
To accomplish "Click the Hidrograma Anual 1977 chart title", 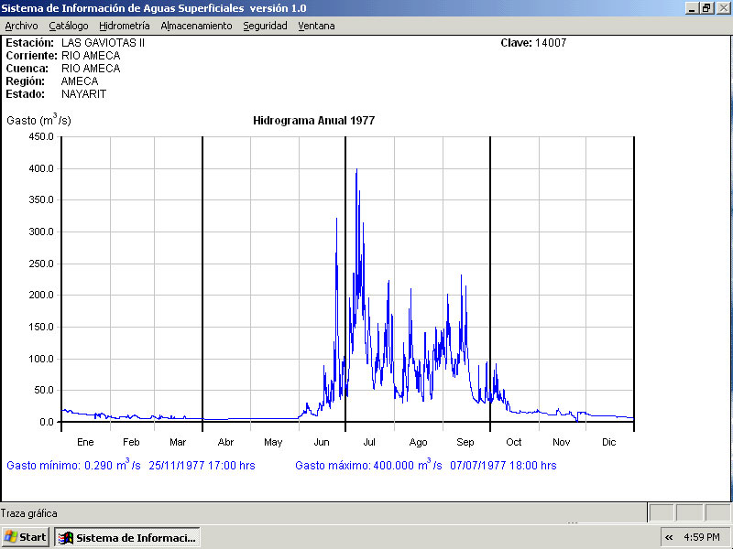I will [x=313, y=121].
